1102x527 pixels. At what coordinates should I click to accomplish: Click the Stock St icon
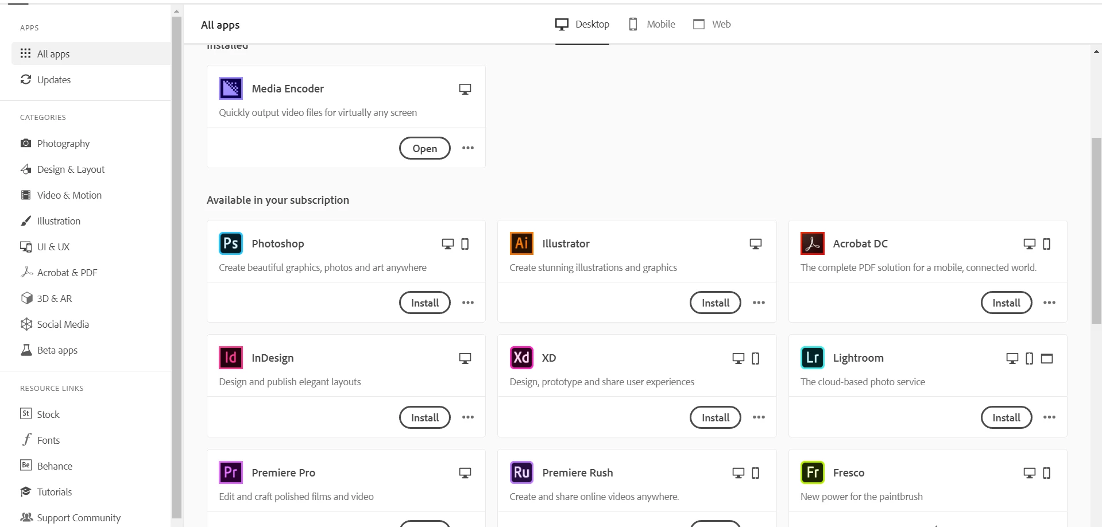[x=26, y=413]
